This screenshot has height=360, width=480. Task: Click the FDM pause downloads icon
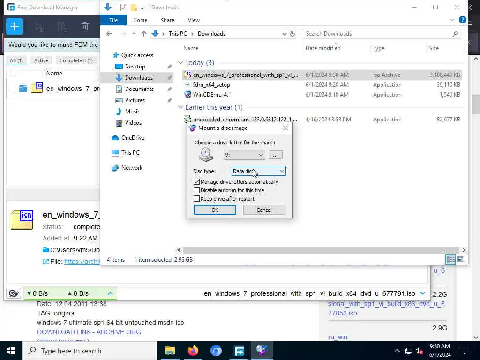tap(62, 27)
